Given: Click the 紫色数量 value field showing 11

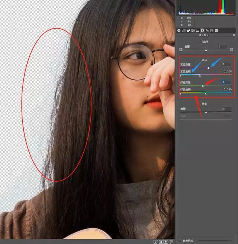Looking at the screenshot, I should coord(227,64).
